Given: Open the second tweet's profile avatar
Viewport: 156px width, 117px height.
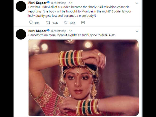Looking at the screenshot, I should coord(21,34).
